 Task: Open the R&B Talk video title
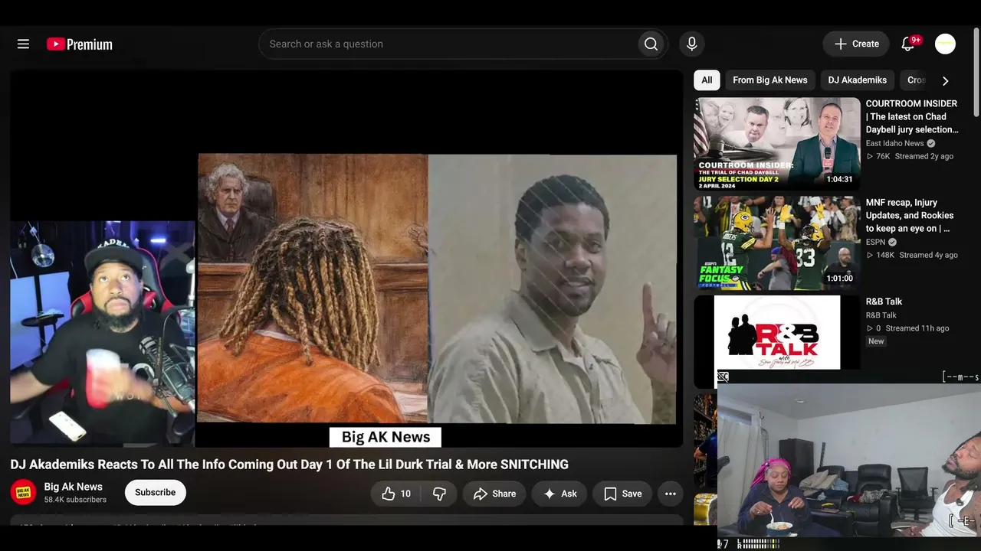click(884, 302)
